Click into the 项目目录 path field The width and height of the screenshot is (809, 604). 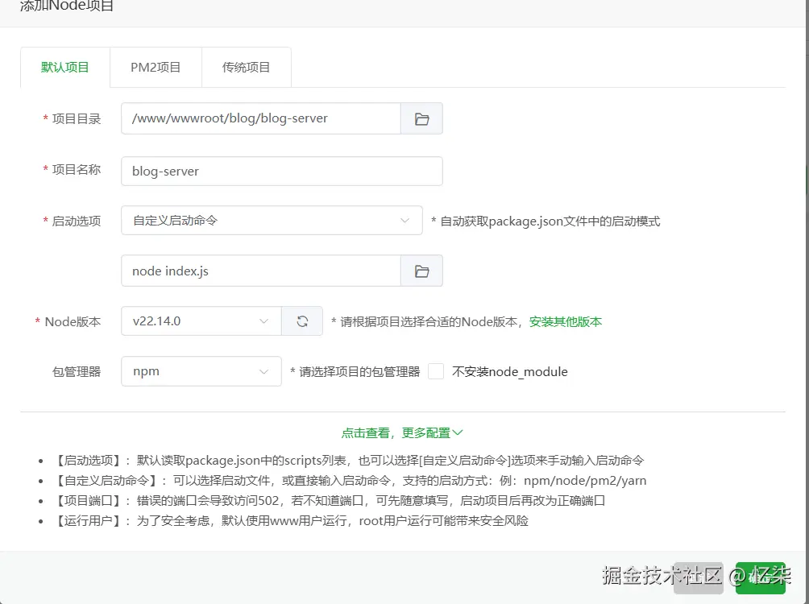point(261,118)
